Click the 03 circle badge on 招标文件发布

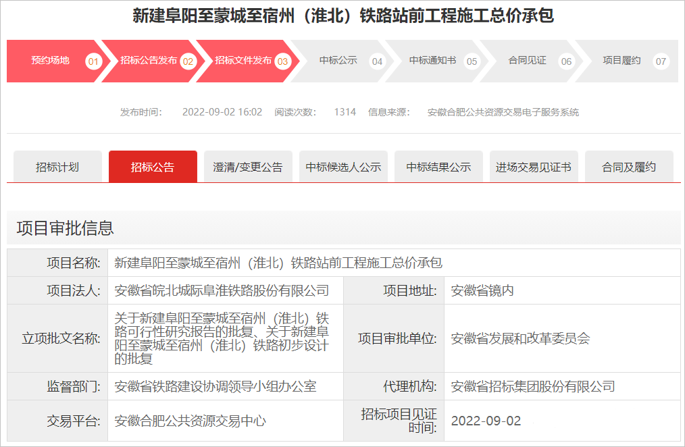pos(282,61)
